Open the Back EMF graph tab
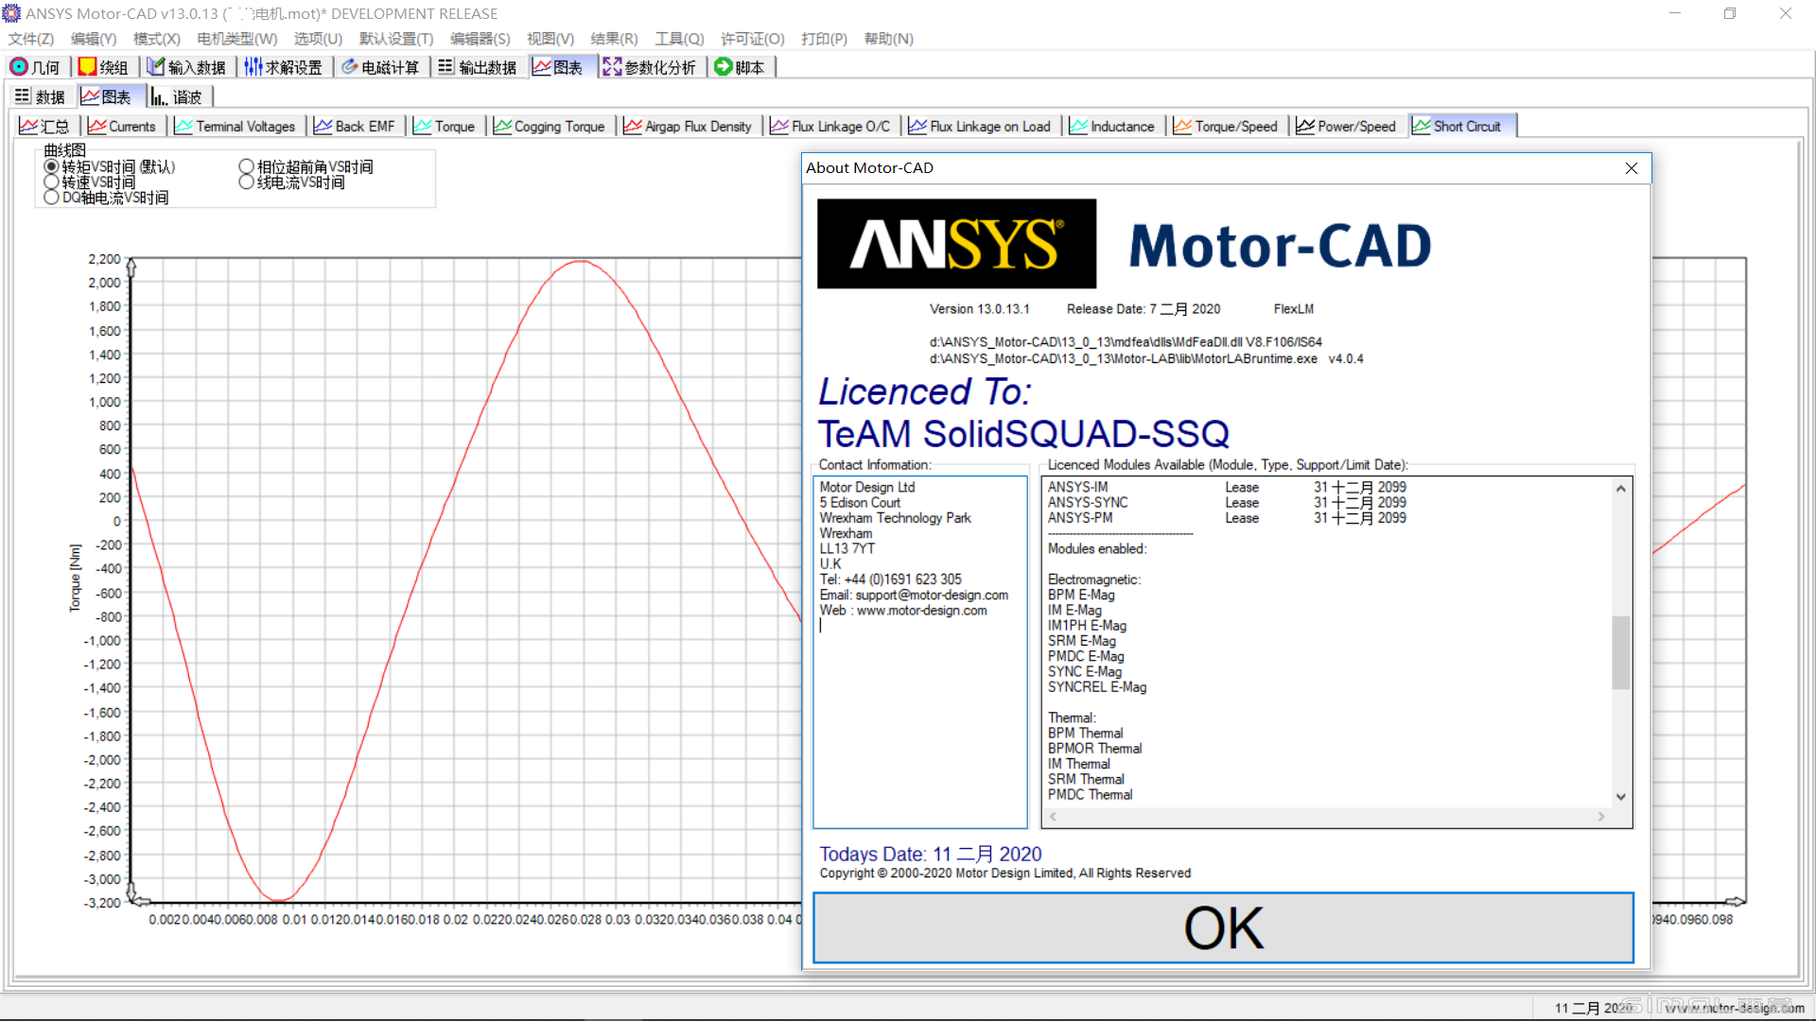1816x1021 pixels. 355,126
